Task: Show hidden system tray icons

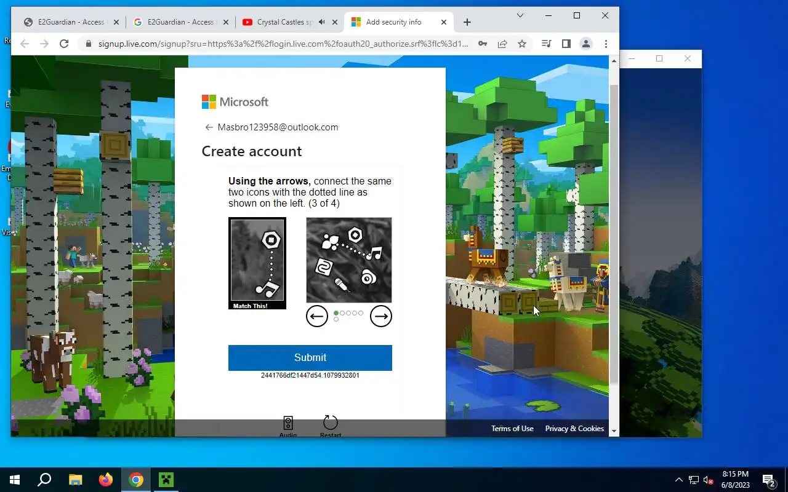Action: point(679,480)
